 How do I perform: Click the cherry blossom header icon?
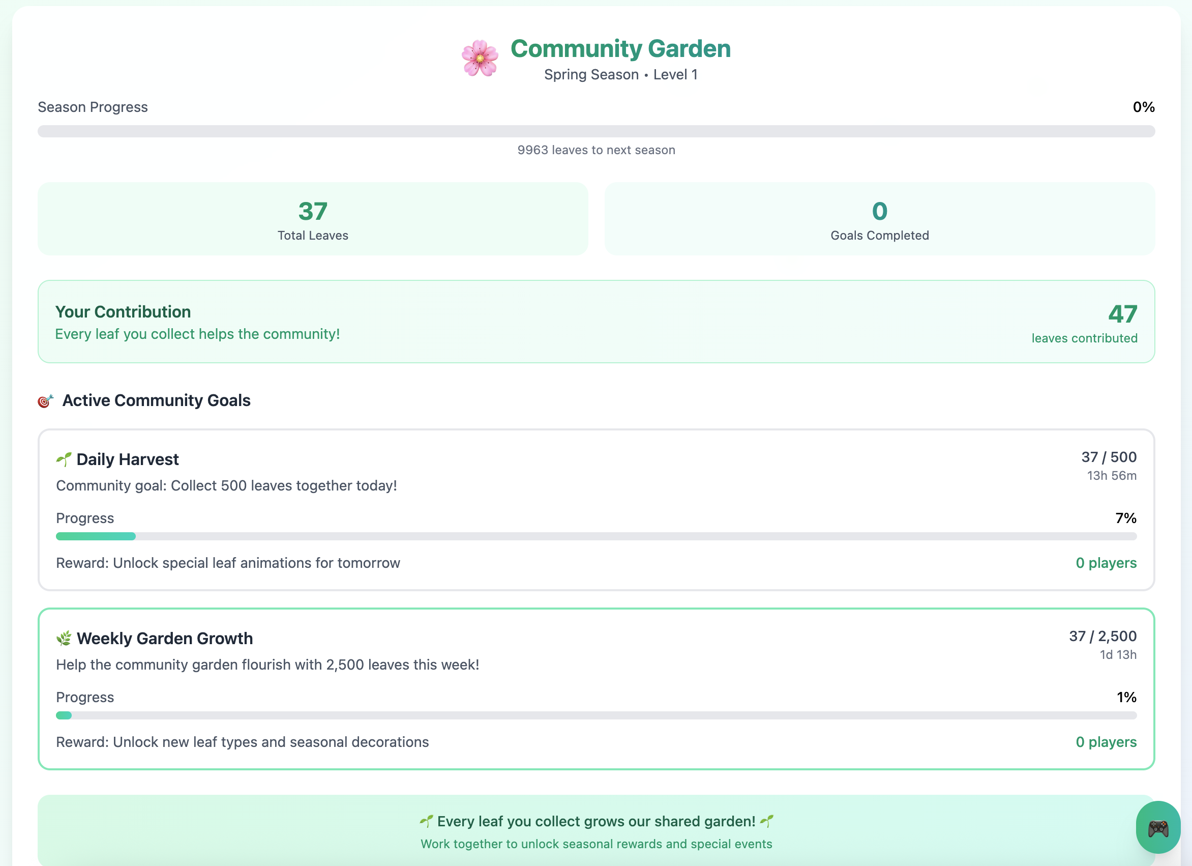480,59
